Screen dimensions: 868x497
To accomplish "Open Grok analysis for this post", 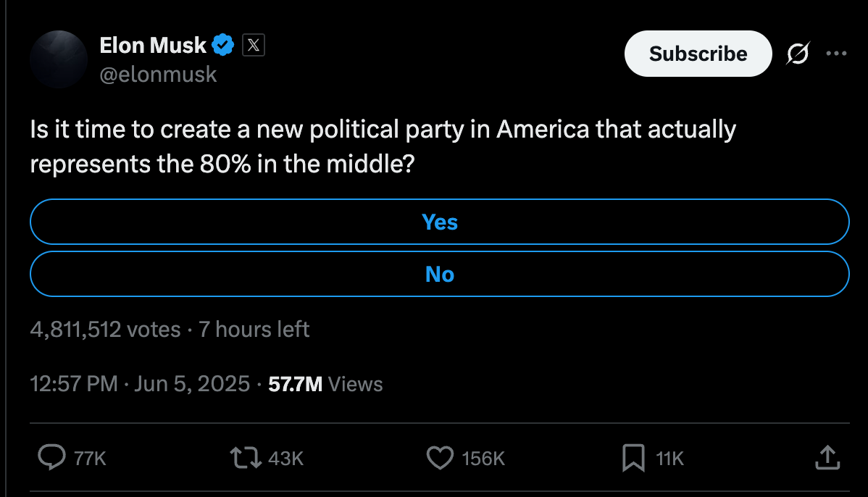I will coord(797,53).
